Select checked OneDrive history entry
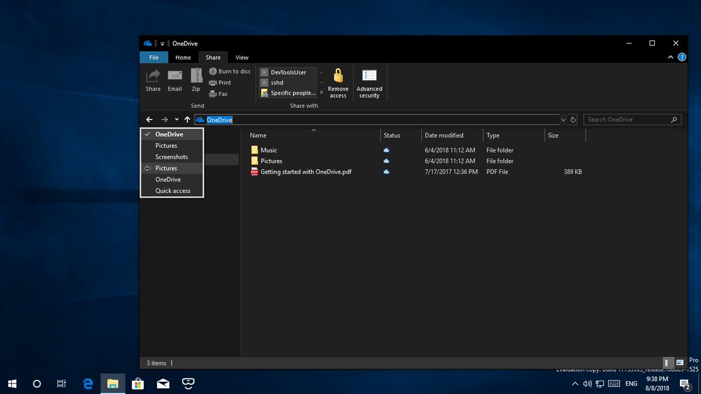 (x=172, y=134)
